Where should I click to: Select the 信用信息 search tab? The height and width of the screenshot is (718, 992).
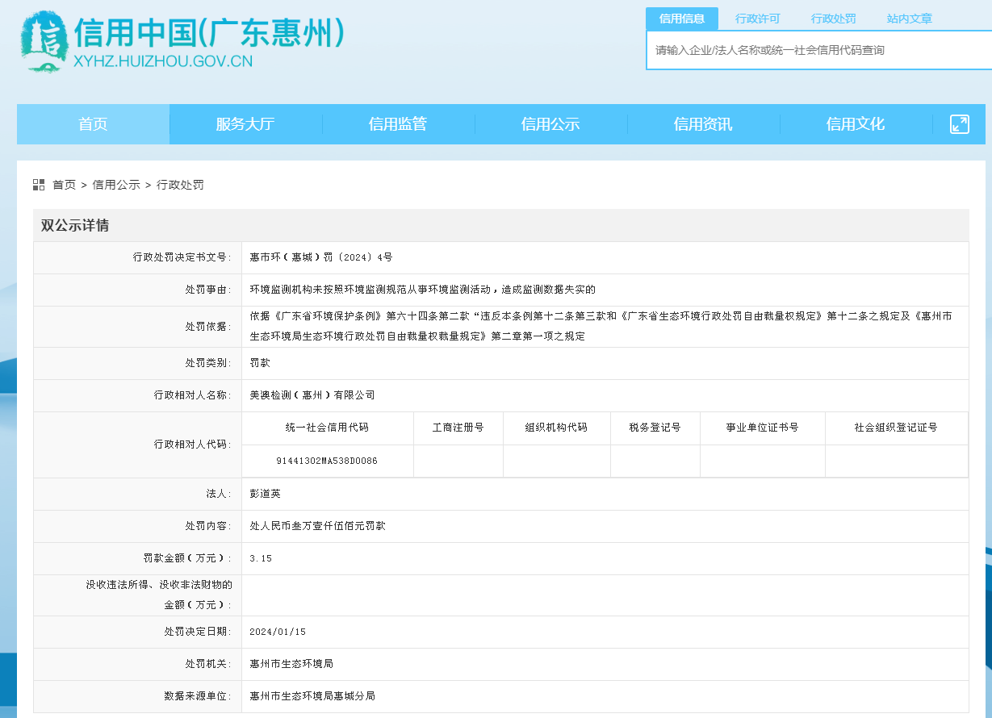click(682, 19)
